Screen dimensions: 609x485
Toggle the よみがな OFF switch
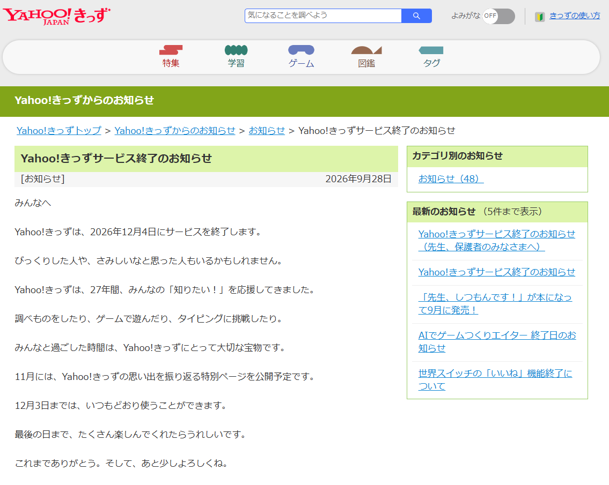498,16
